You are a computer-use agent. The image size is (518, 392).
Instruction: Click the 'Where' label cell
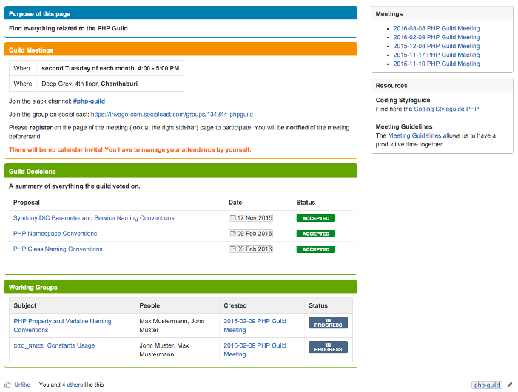(x=23, y=84)
